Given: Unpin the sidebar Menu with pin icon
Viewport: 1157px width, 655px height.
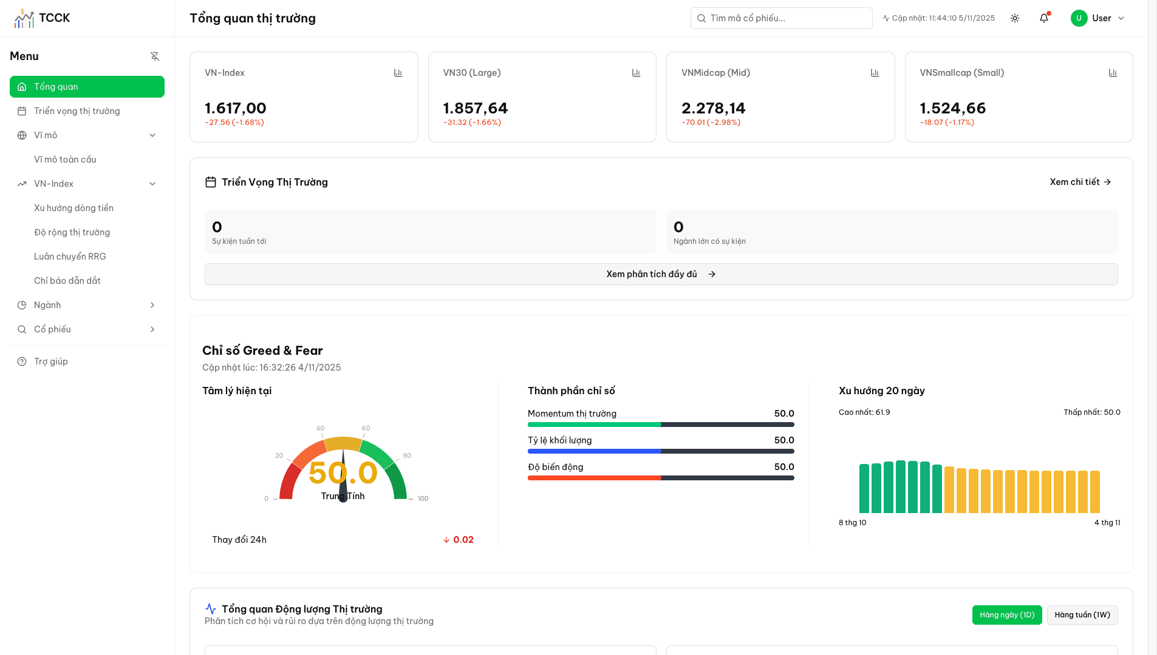Looking at the screenshot, I should tap(155, 56).
